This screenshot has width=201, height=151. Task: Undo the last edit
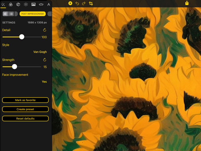(x=77, y=3)
